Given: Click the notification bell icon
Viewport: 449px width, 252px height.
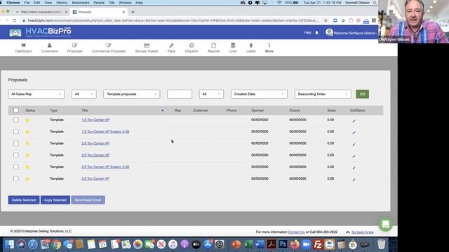Looking at the screenshot, I should point(316,33).
